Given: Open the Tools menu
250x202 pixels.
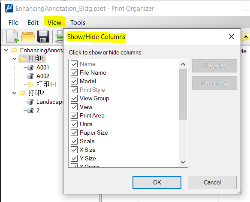Looking at the screenshot, I should [78, 23].
